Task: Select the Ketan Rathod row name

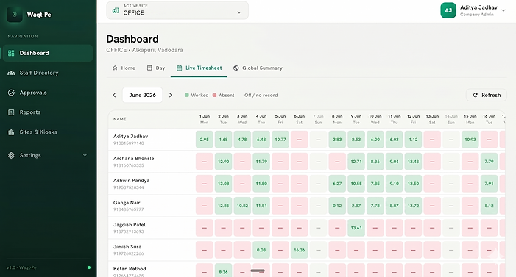Action: pos(130,268)
